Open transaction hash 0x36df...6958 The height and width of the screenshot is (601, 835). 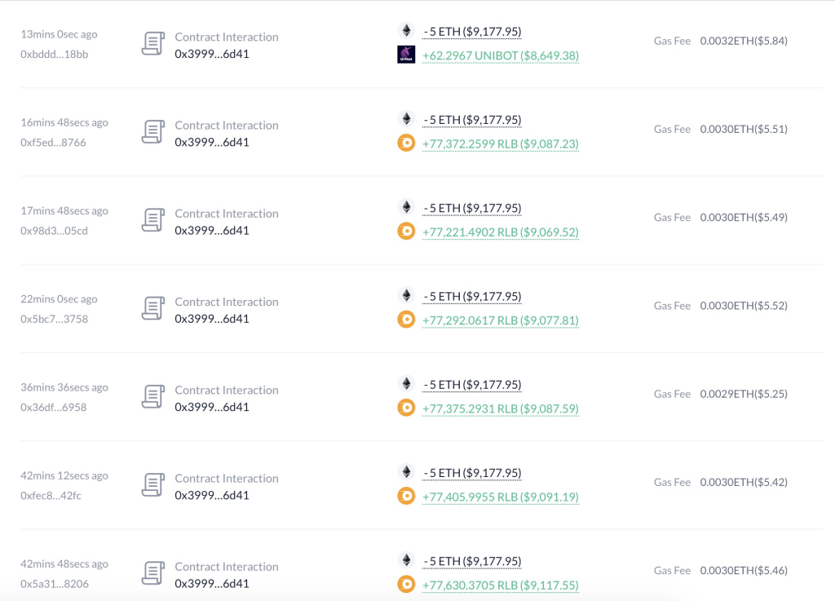click(53, 407)
